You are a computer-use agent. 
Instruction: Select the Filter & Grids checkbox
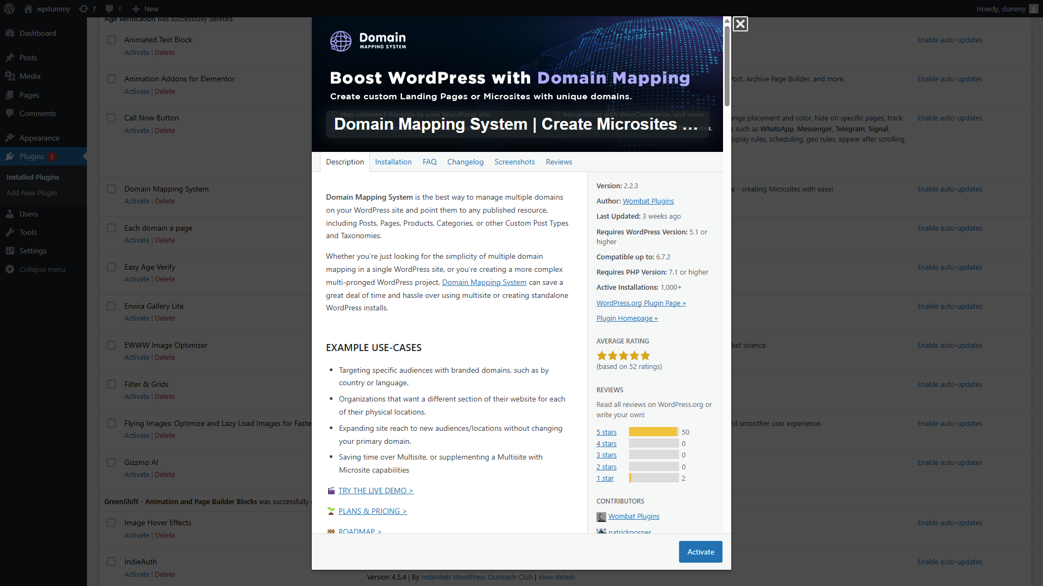point(111,384)
